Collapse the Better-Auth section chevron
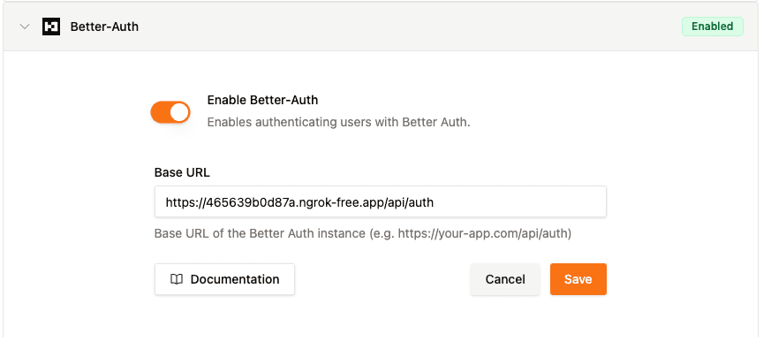Screen dimensions: 771x364 pos(25,27)
